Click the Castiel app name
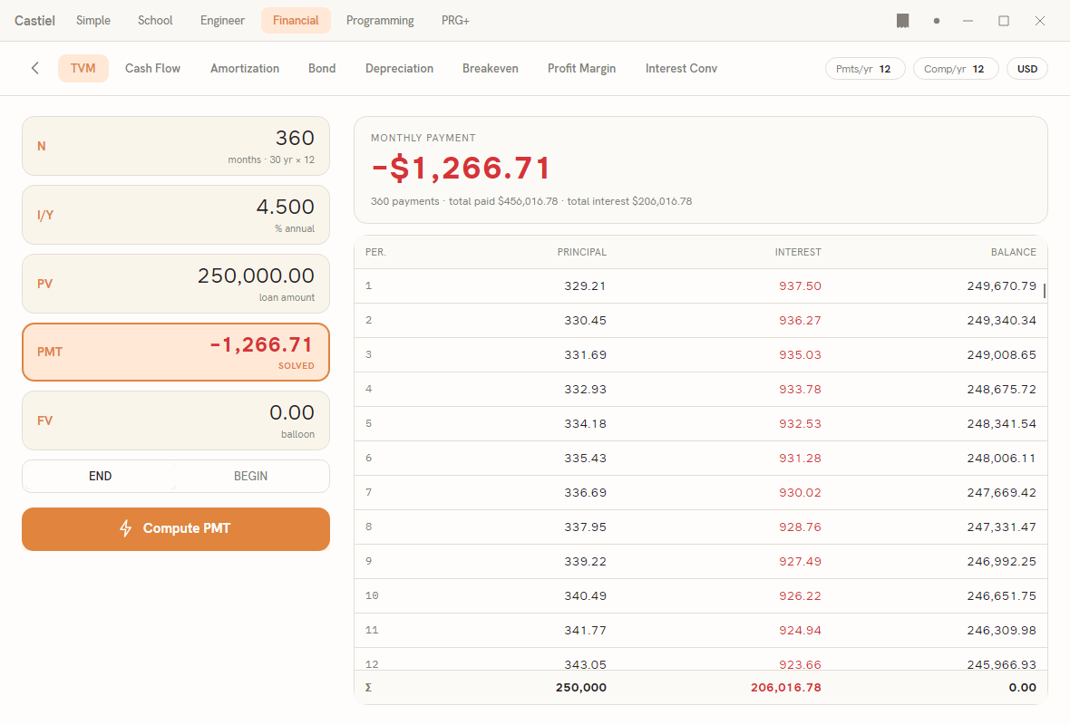This screenshot has height=725, width=1070. point(34,21)
